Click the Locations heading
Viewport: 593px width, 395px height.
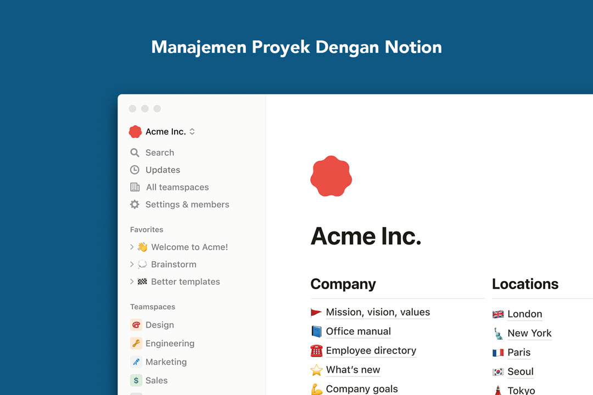pos(525,284)
